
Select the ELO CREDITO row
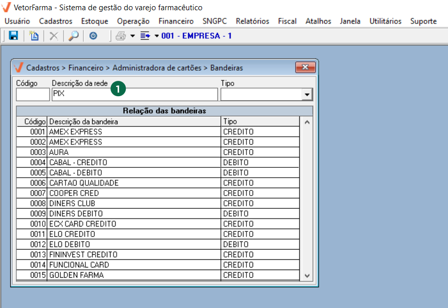[x=158, y=234]
